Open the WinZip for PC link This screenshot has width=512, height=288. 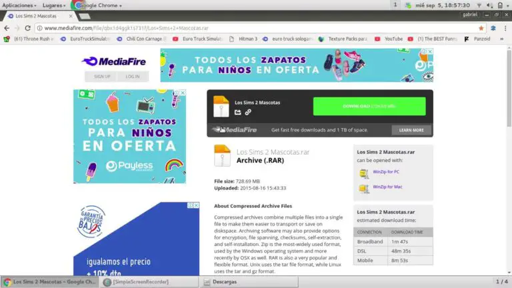[386, 172]
